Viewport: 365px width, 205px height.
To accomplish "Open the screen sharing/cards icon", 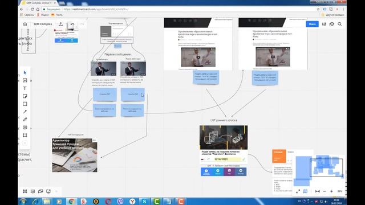I will point(40,191).
